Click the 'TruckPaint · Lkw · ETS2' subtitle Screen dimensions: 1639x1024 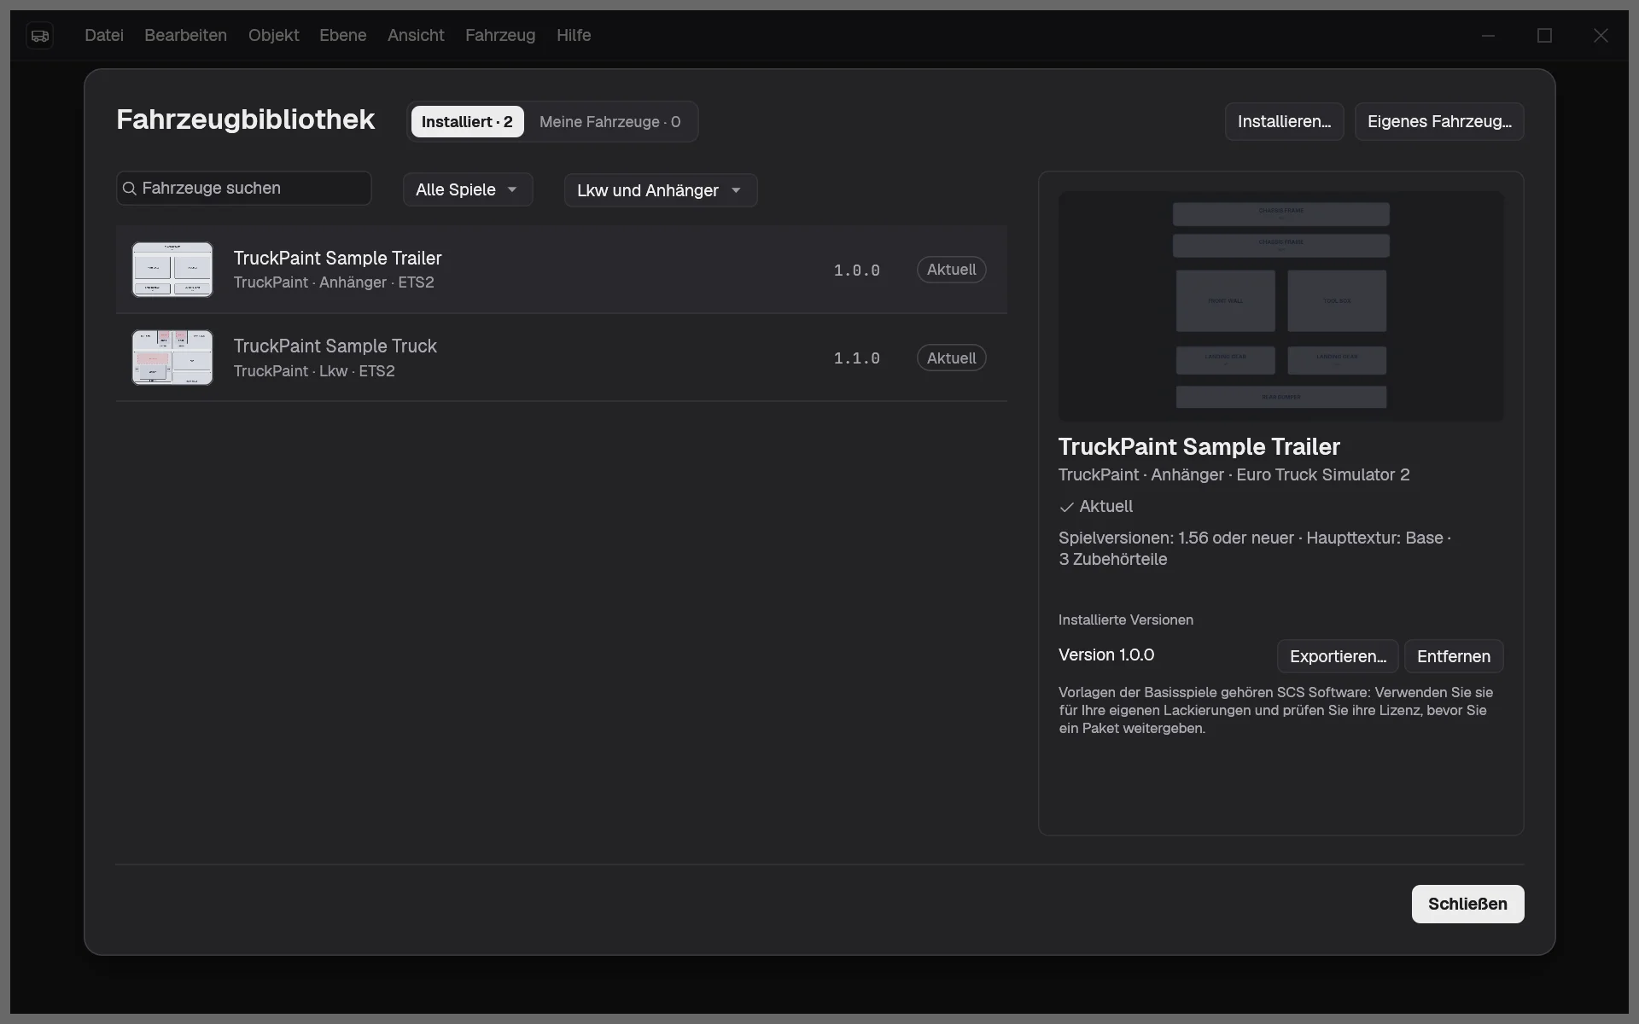point(314,371)
